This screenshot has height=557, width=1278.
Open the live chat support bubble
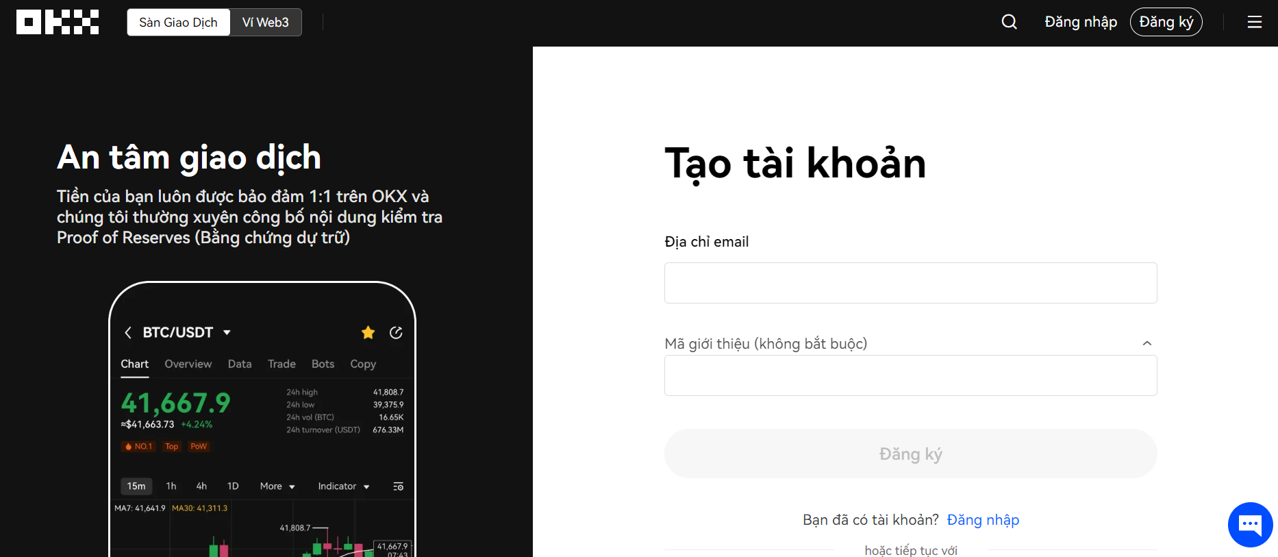pos(1251,525)
